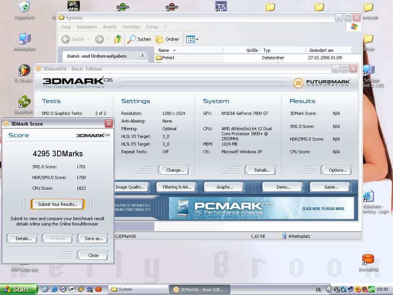This screenshot has width=393, height=295.
Task: Open the Bearbeiten menu
Action: [87, 27]
